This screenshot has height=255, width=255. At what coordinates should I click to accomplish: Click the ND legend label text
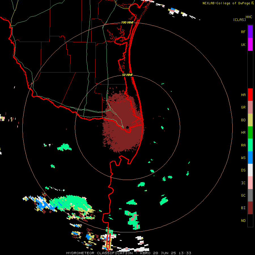[243, 220]
